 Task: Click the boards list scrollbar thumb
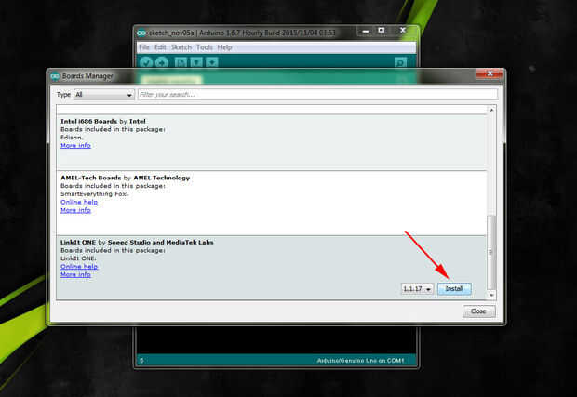click(x=491, y=252)
